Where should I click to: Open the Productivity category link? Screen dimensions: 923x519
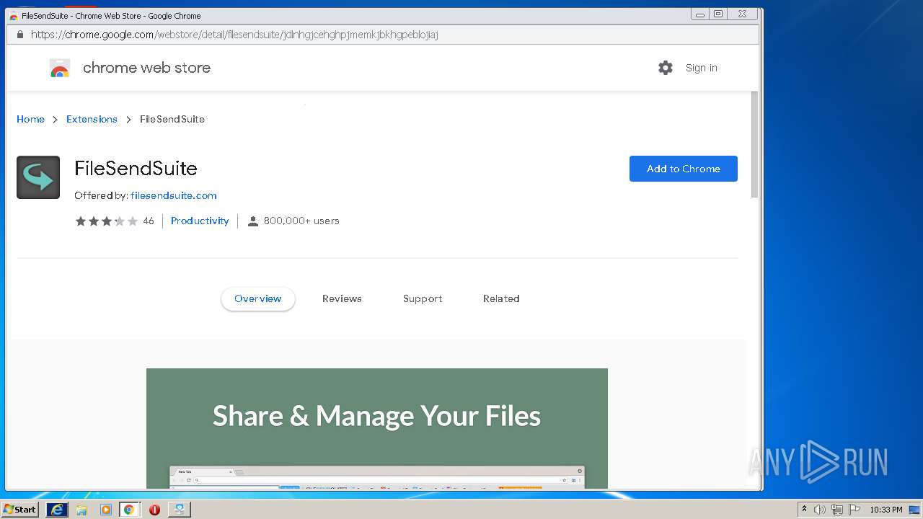(x=200, y=221)
